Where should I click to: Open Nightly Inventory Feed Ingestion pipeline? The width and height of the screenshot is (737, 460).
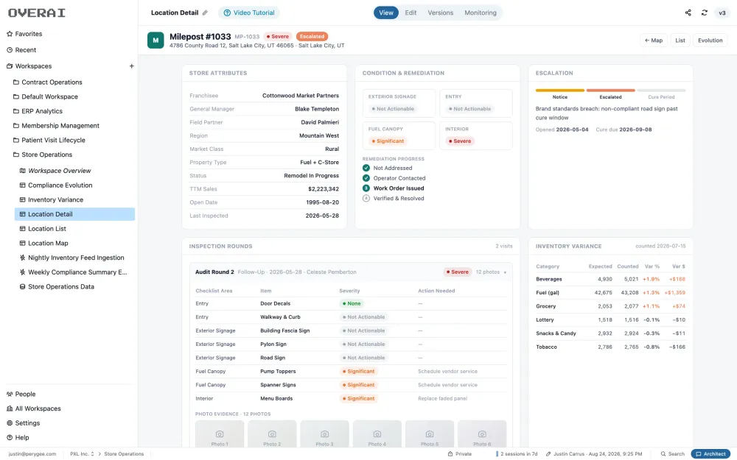pyautogui.click(x=75, y=258)
